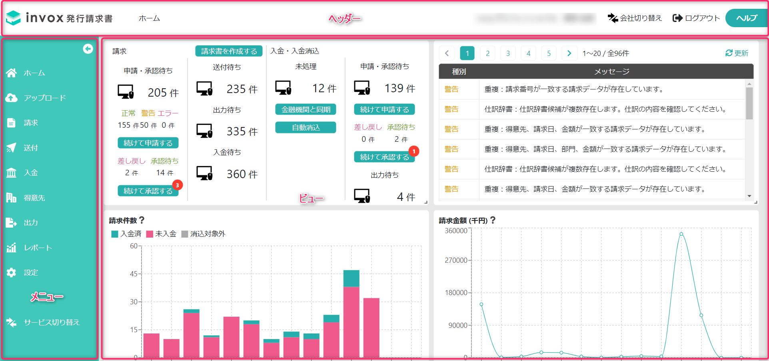
Task: Click the 自動消込 button
Action: (x=305, y=127)
